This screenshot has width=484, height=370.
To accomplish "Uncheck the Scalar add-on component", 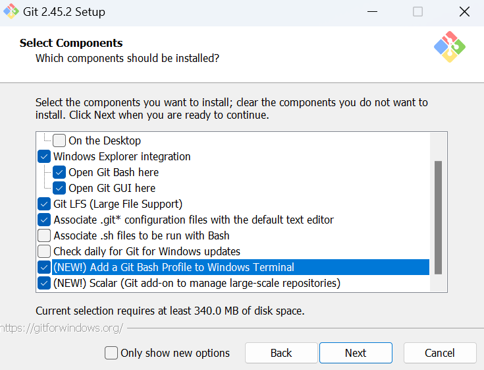I will click(44, 283).
